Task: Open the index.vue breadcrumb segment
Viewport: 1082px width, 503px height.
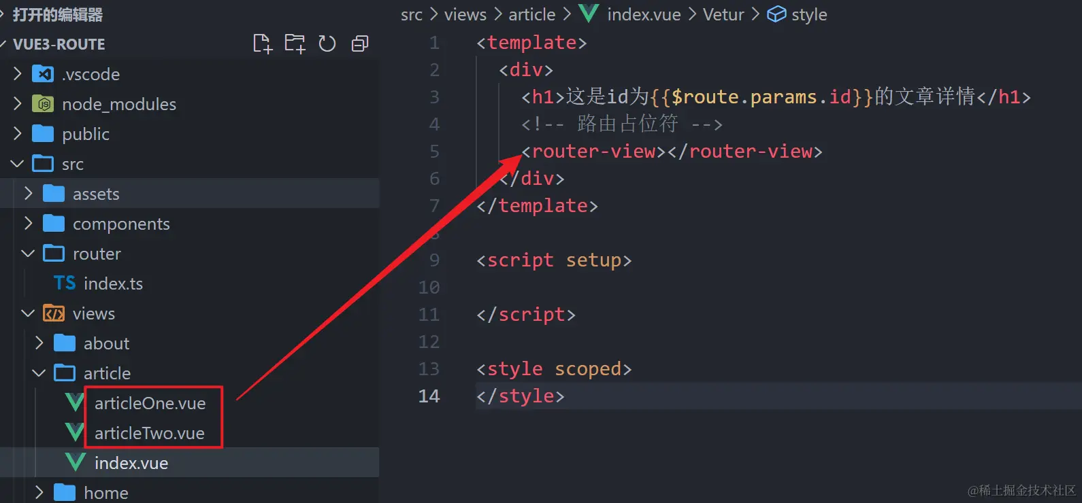Action: [644, 14]
